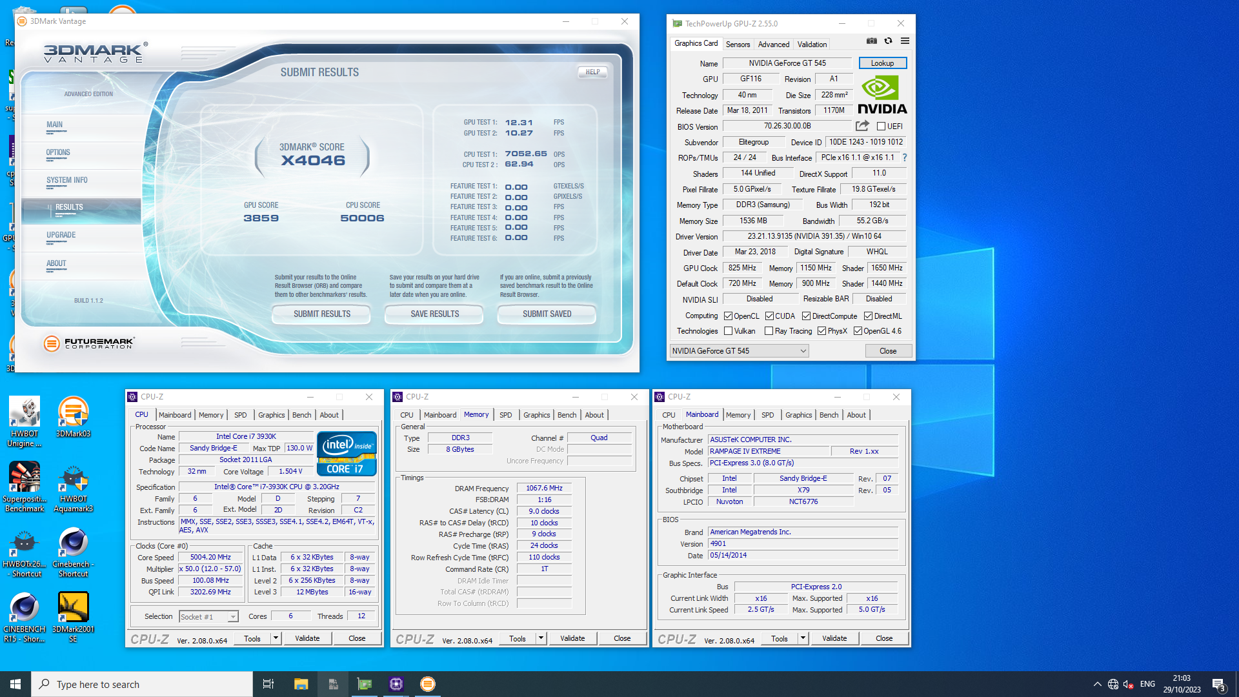Open the GPU-Z hamburger menu
This screenshot has width=1239, height=697.
(905, 41)
